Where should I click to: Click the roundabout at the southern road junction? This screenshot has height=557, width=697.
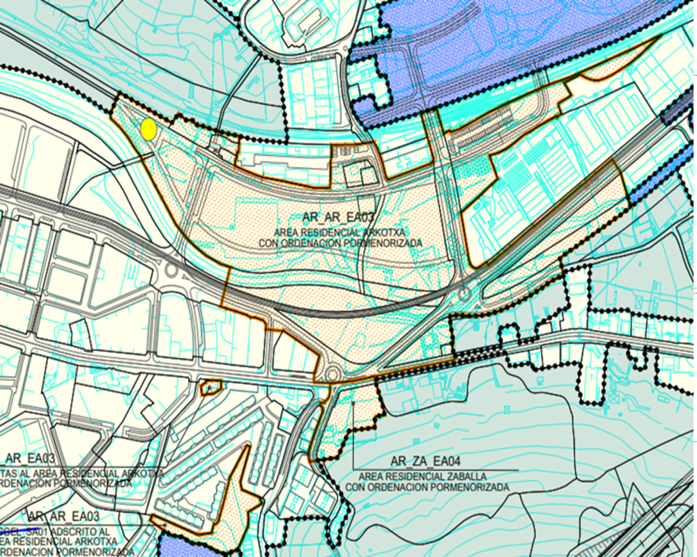[x=333, y=374]
